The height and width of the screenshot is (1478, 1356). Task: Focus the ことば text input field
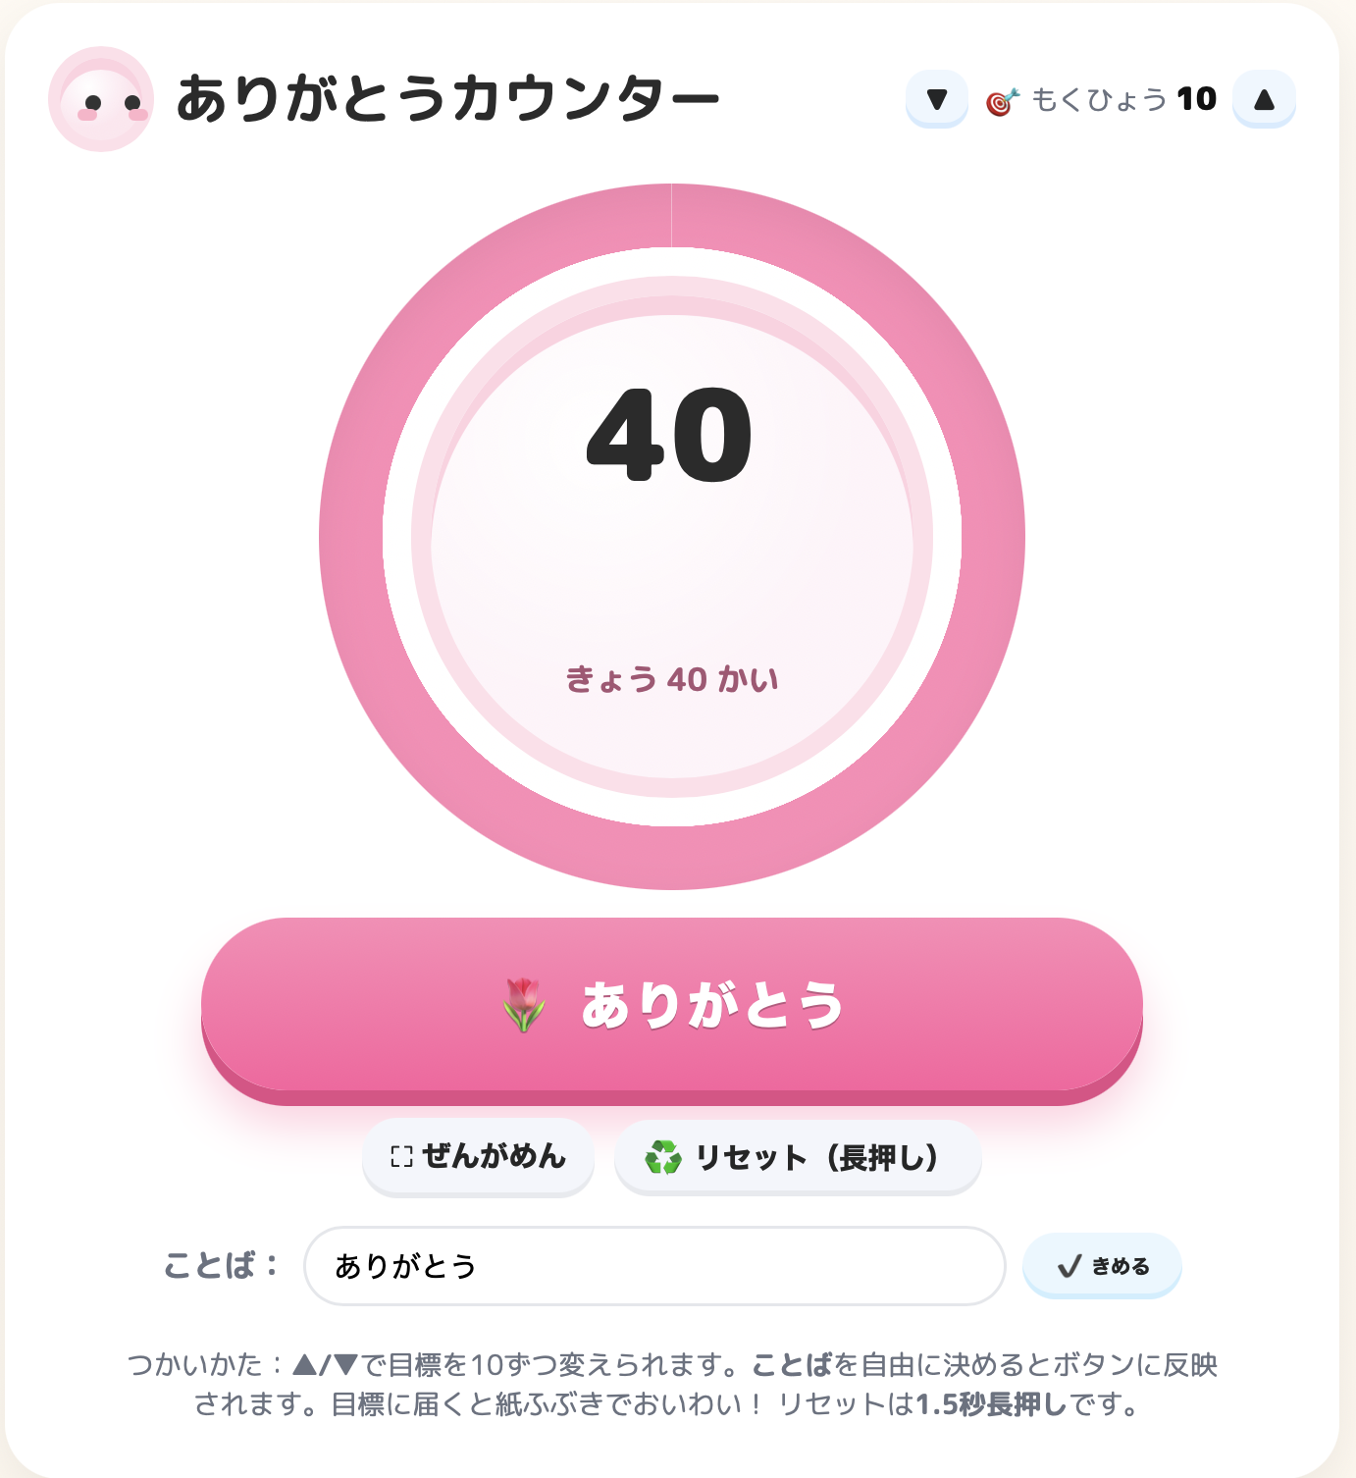(654, 1266)
